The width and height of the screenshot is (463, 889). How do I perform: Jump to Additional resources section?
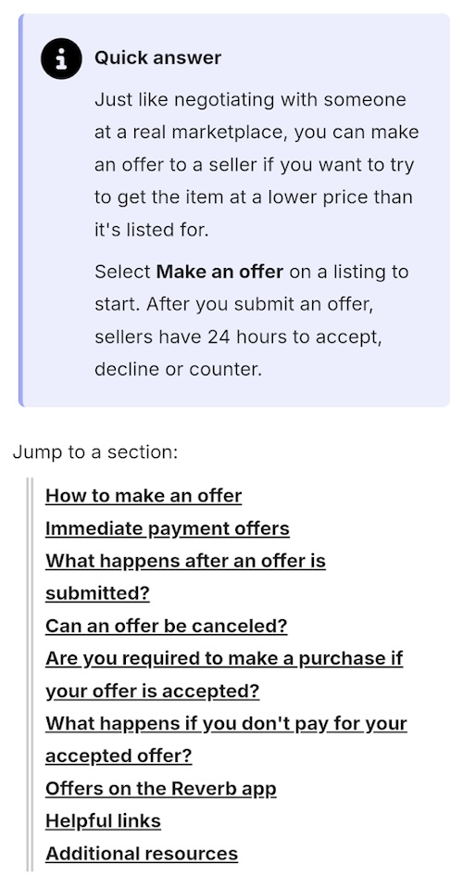tap(142, 853)
